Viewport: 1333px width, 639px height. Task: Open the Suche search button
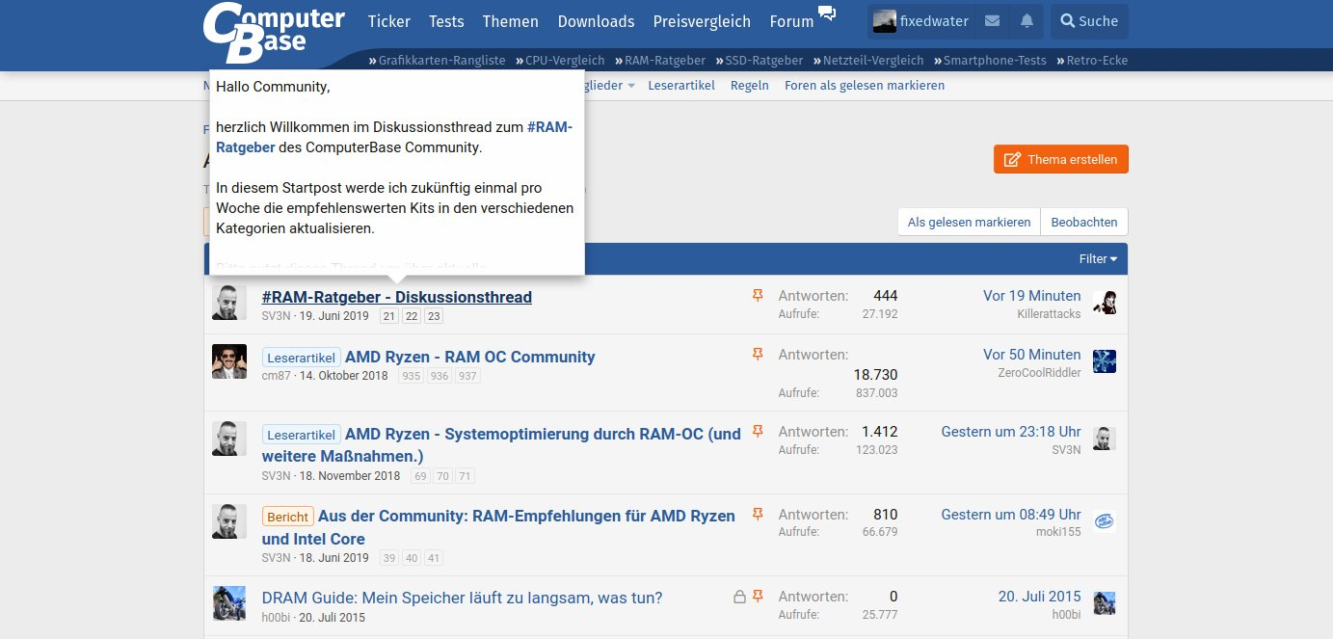[1089, 21]
